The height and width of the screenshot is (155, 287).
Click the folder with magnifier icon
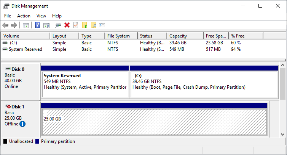93,25
